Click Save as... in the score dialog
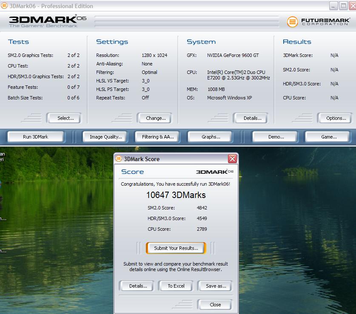Image resolution: width=356 pixels, height=314 pixels. (x=216, y=286)
